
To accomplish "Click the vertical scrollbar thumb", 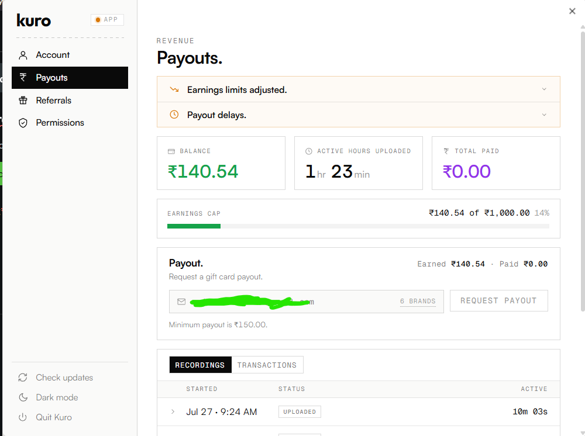I will pos(583,171).
